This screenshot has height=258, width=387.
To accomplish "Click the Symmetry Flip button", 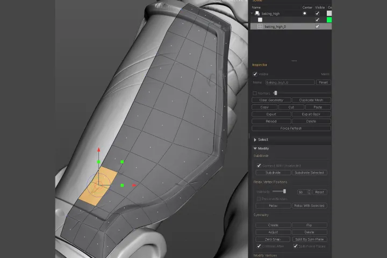I will click(310, 225).
